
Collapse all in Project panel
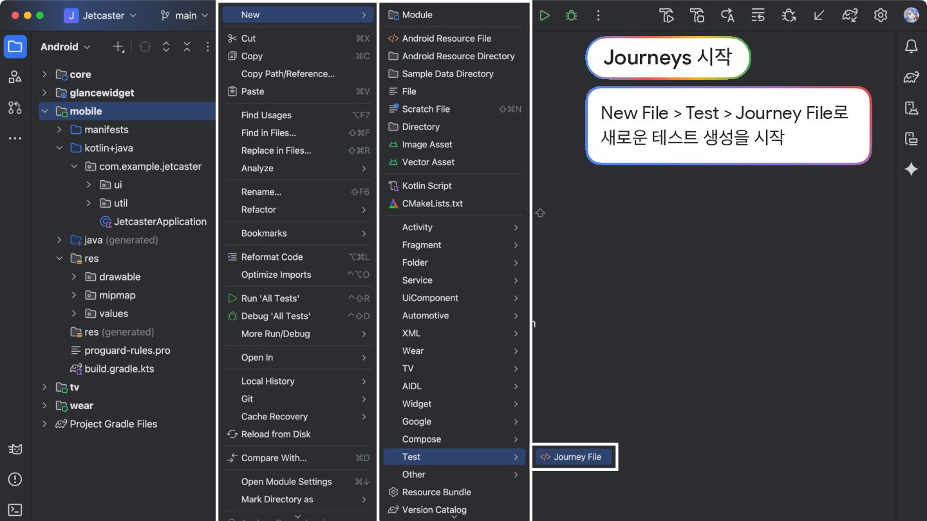tap(187, 47)
